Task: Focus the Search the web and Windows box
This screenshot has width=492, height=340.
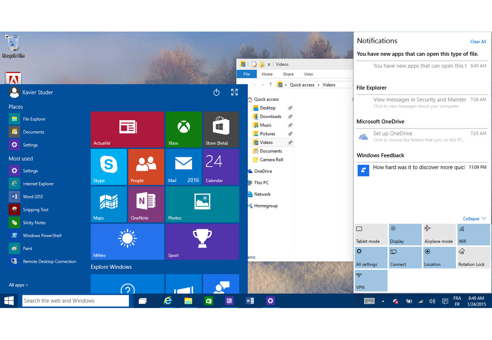Action: (75, 301)
